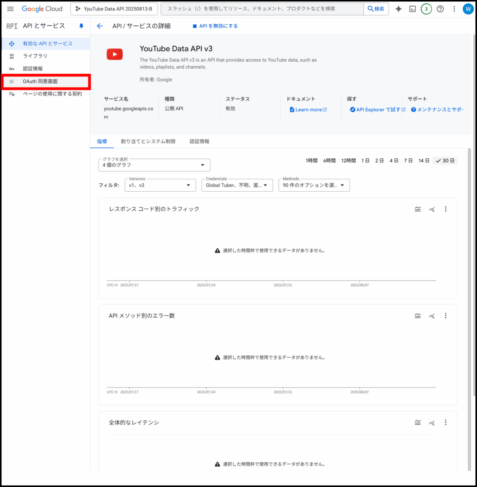Open ページの使用に関する契約 in sidebar

[x=46, y=94]
